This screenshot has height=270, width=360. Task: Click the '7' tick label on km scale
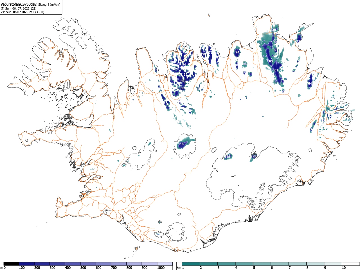pyautogui.click(x=290, y=268)
